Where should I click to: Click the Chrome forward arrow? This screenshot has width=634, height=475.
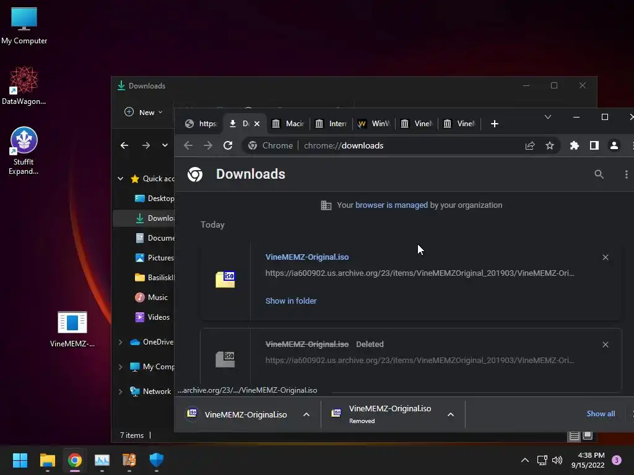(x=208, y=145)
